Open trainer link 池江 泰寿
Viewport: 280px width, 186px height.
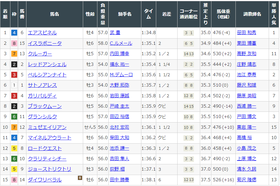point(246,75)
